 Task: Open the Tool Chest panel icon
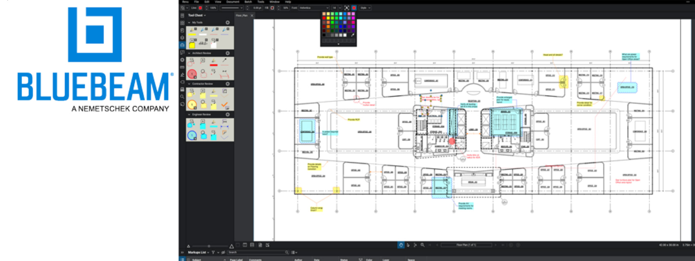coord(182,45)
